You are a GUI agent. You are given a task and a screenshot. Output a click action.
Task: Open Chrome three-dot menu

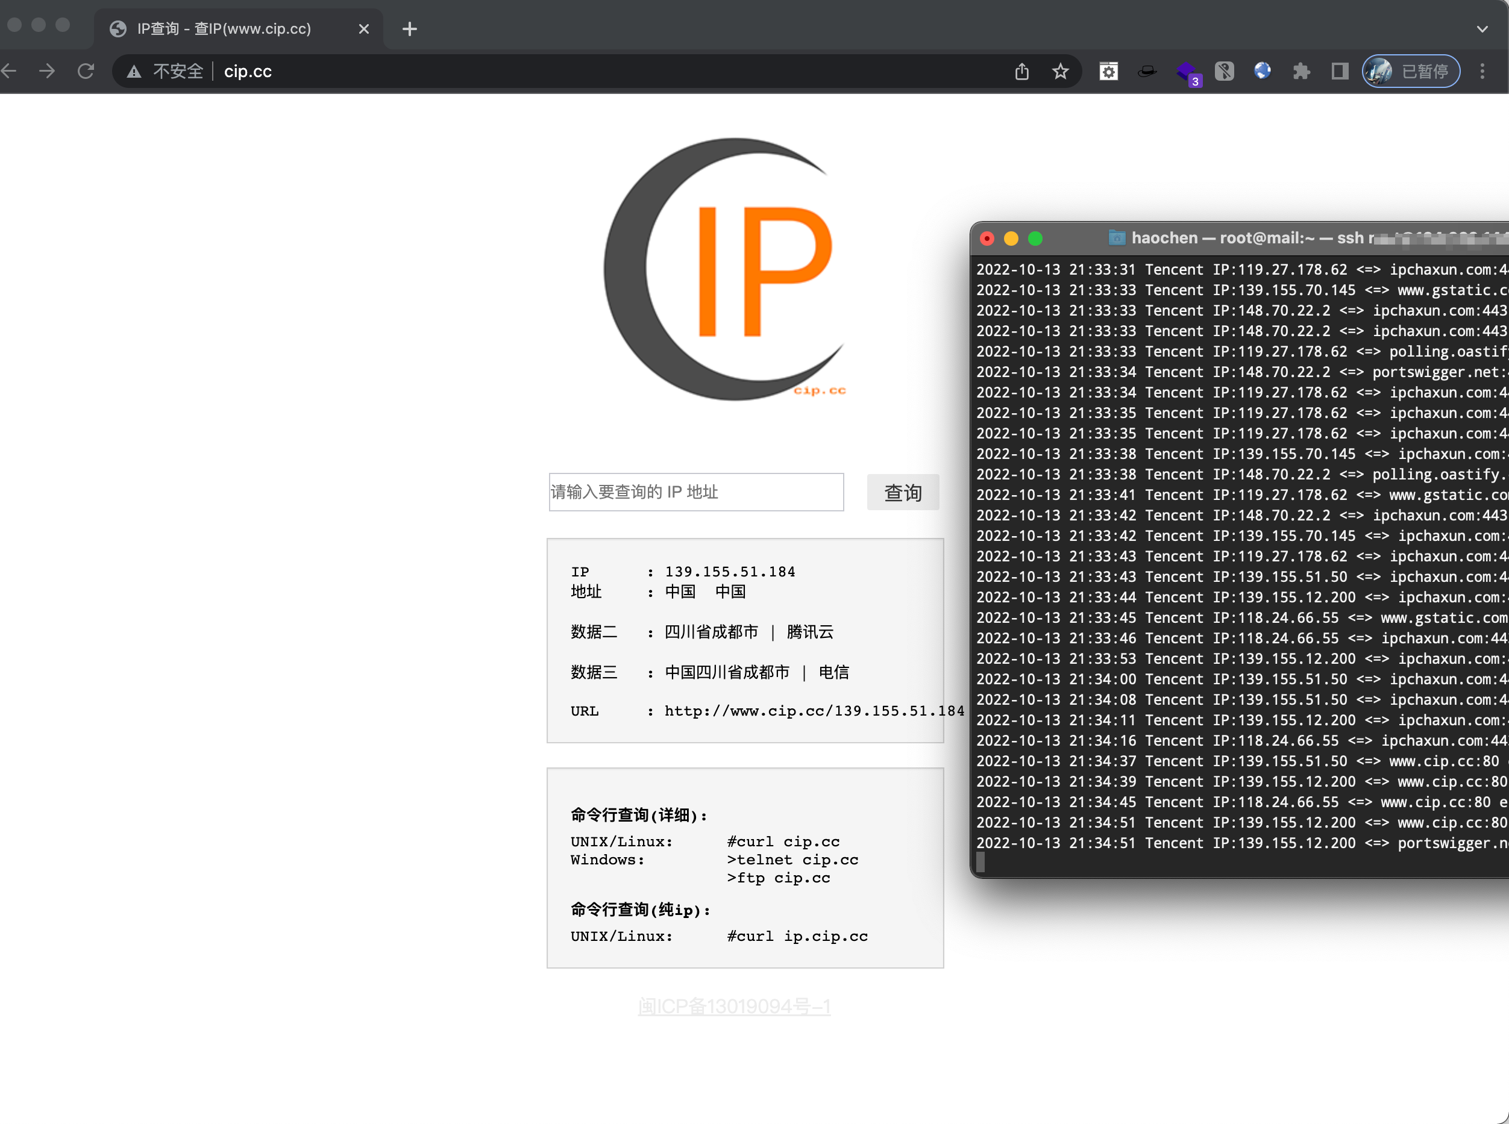(1482, 72)
